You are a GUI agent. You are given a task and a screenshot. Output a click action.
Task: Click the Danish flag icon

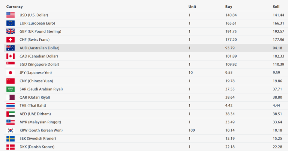10,147
